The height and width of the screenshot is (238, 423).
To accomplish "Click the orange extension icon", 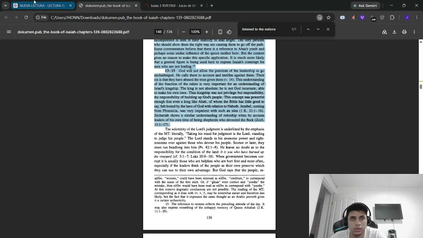I will (x=353, y=18).
